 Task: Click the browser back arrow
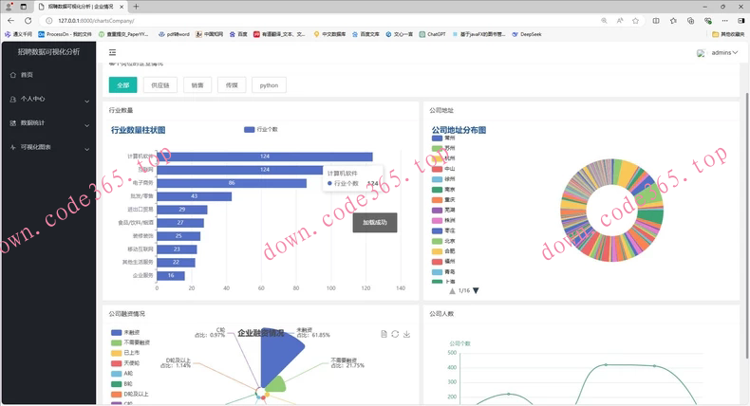(x=10, y=20)
